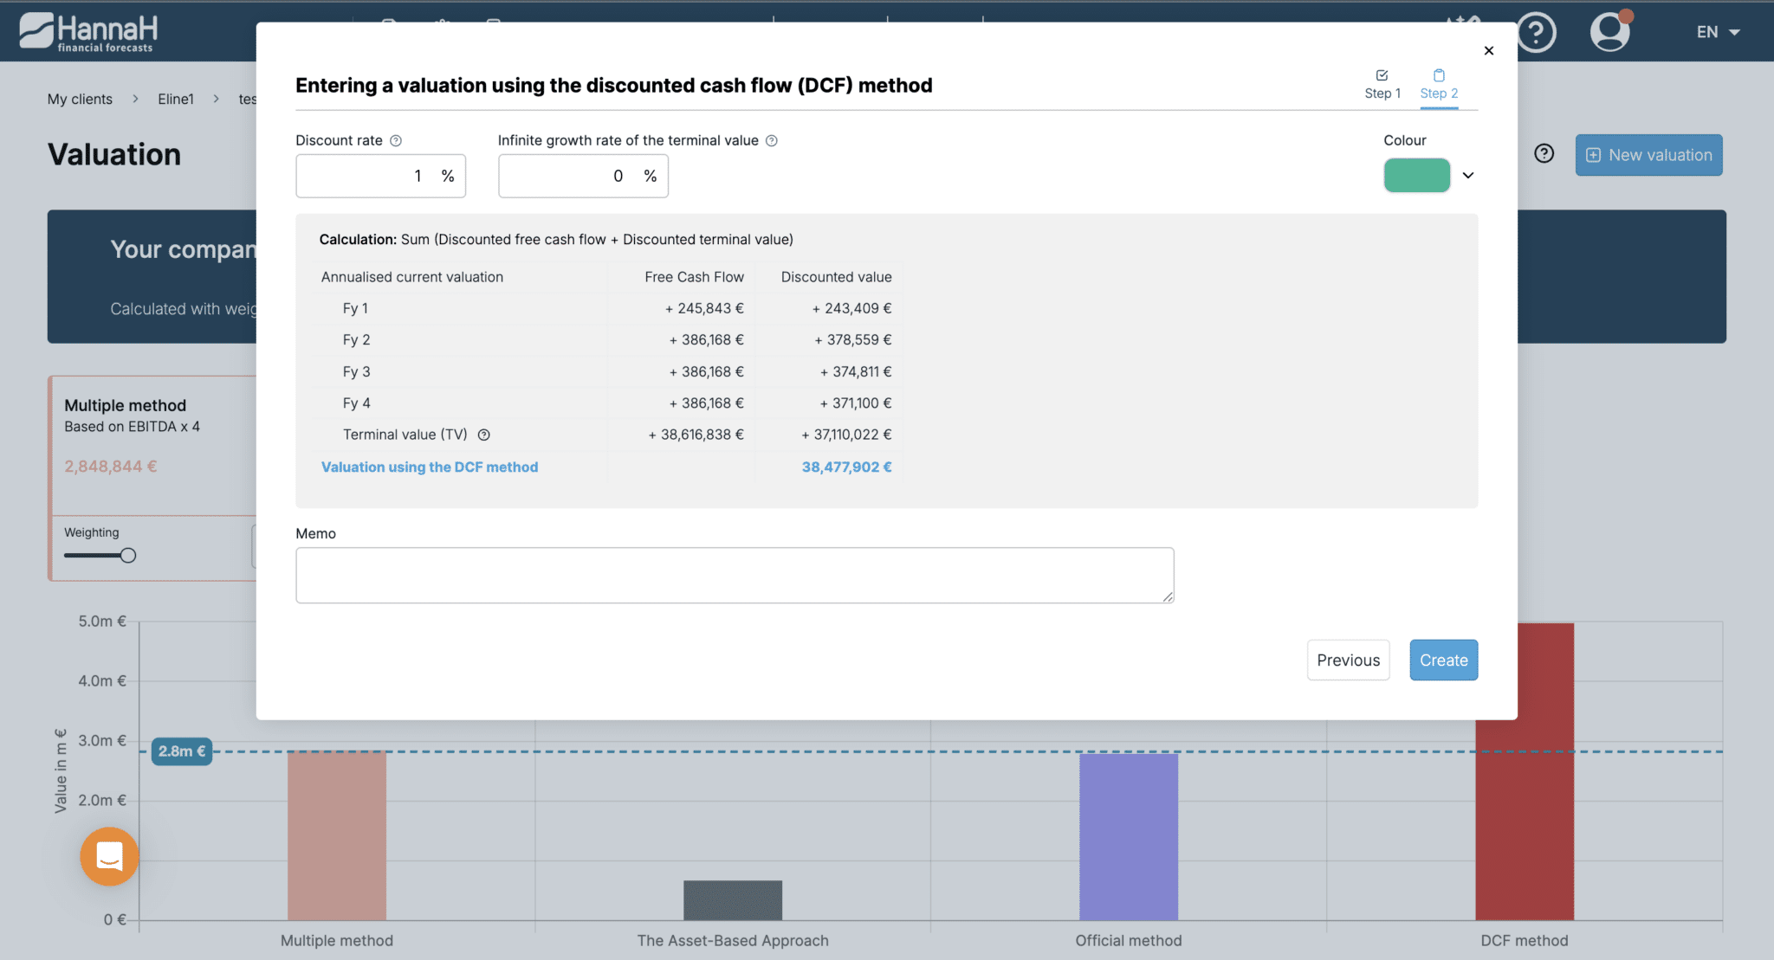Click the New valuation button
Image resolution: width=1774 pixels, height=960 pixels.
point(1648,155)
